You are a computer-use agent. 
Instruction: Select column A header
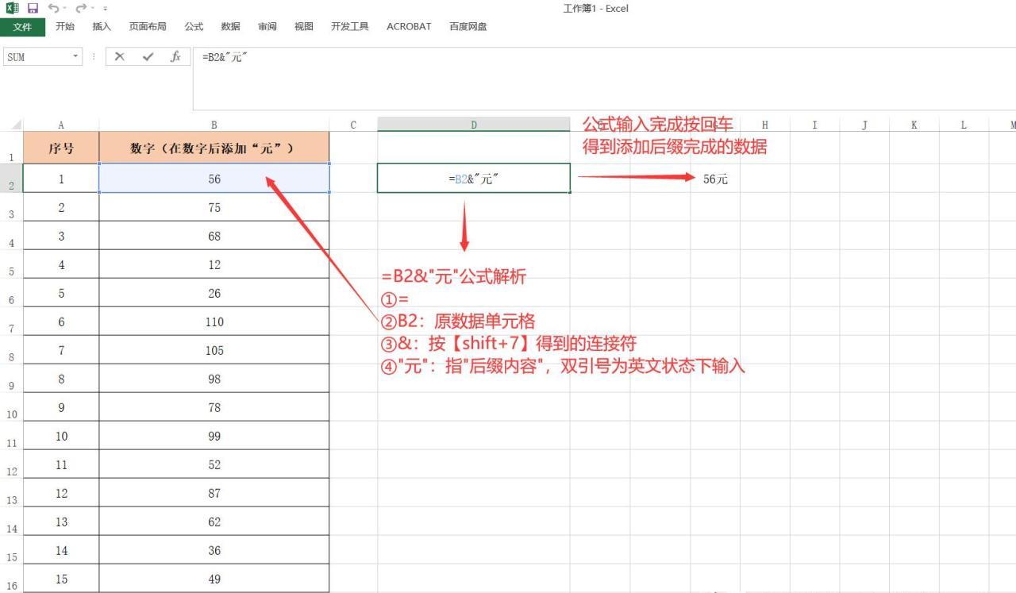(61, 125)
